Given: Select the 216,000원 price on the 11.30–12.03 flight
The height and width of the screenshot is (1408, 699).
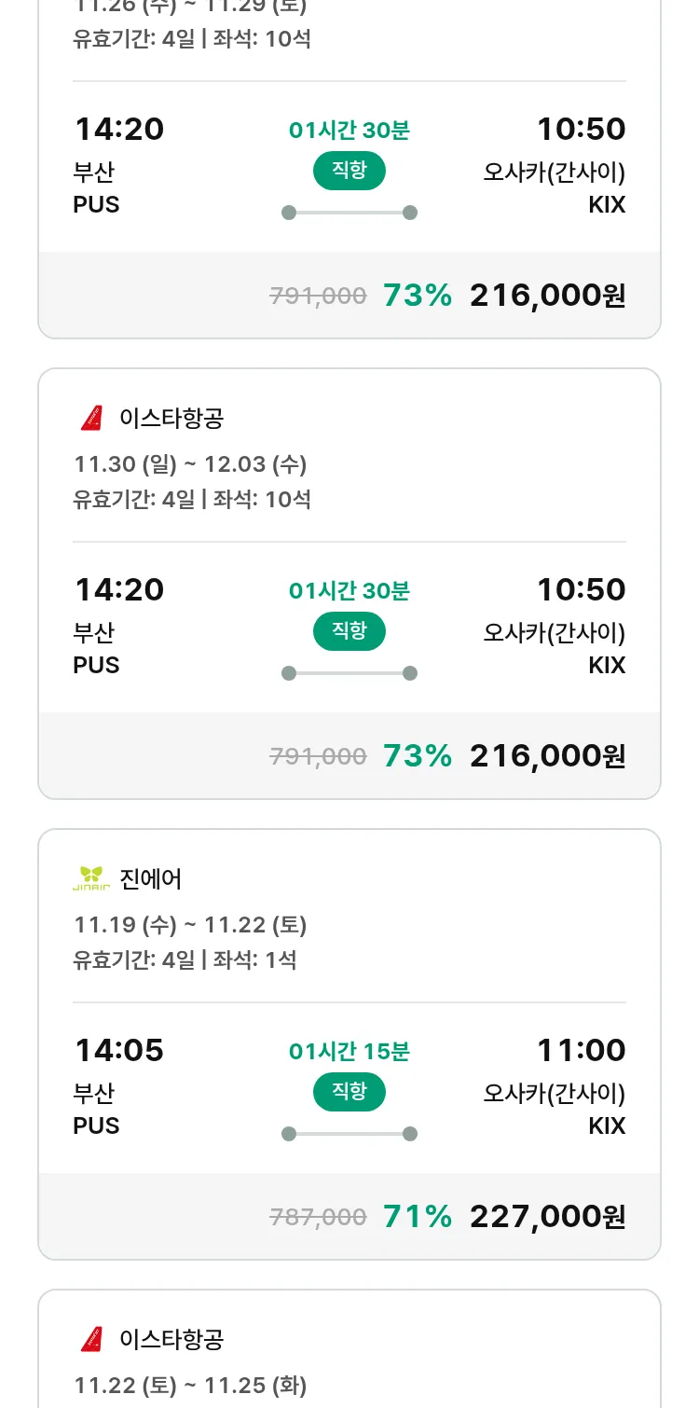Looking at the screenshot, I should [547, 755].
